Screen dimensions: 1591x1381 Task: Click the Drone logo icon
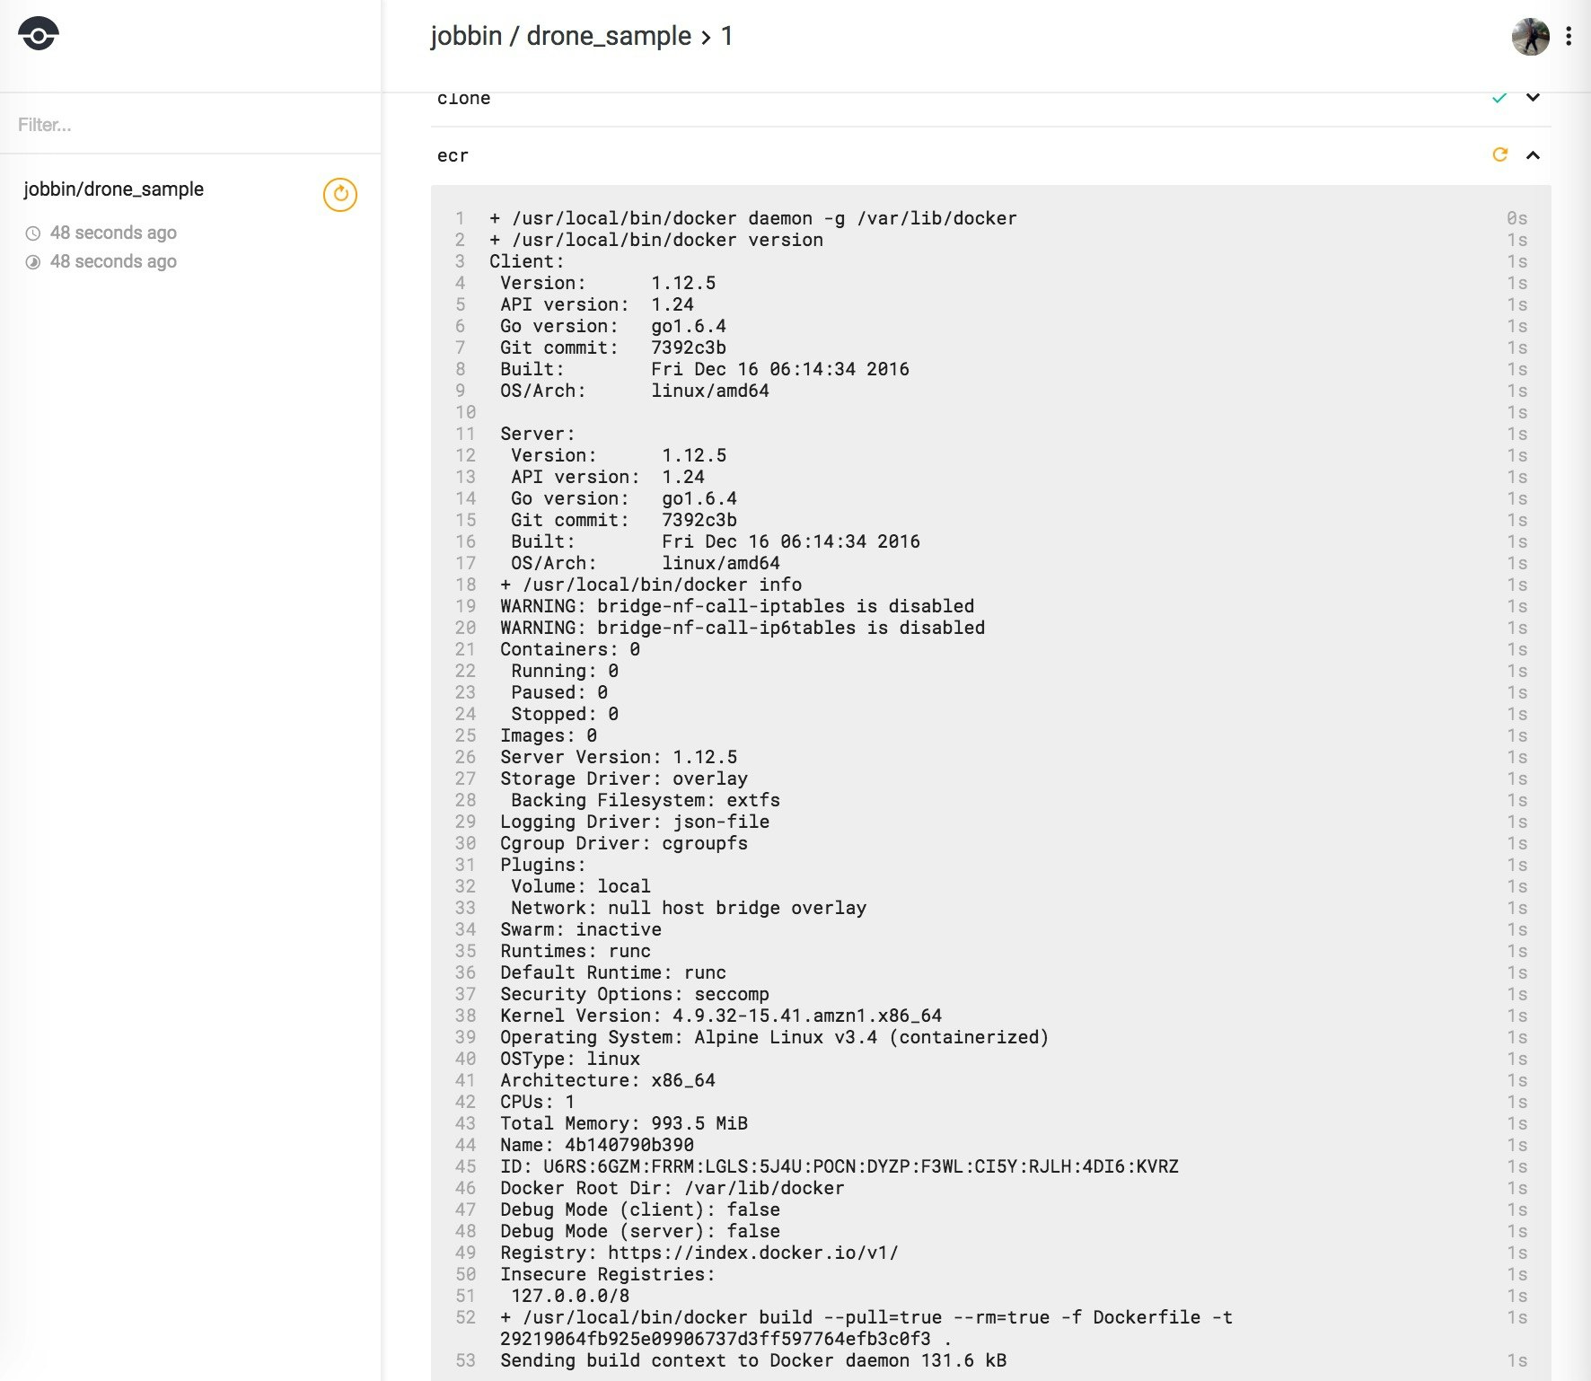38,34
